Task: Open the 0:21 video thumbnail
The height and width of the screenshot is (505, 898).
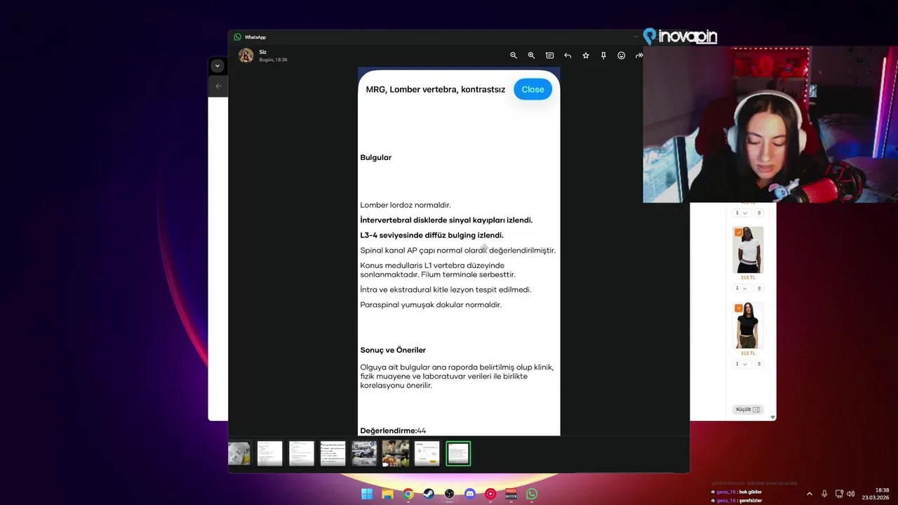Action: (x=396, y=454)
